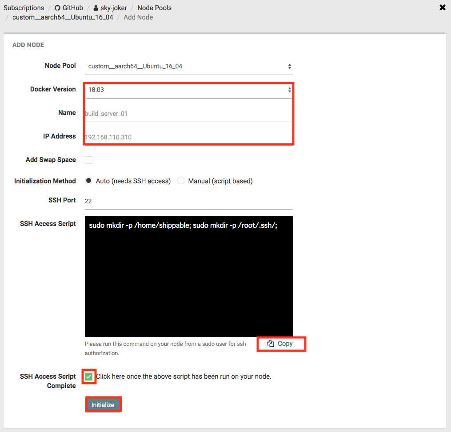Toggle SSH Access Script Complete checkbox

88,377
